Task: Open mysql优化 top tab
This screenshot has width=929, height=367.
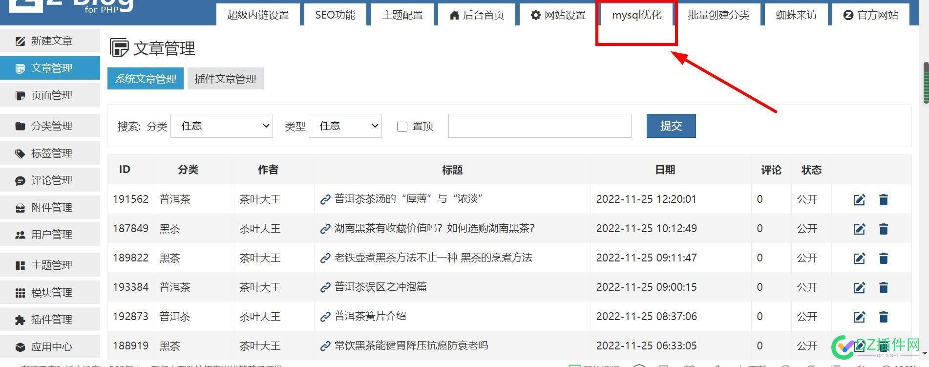Action: [x=637, y=15]
